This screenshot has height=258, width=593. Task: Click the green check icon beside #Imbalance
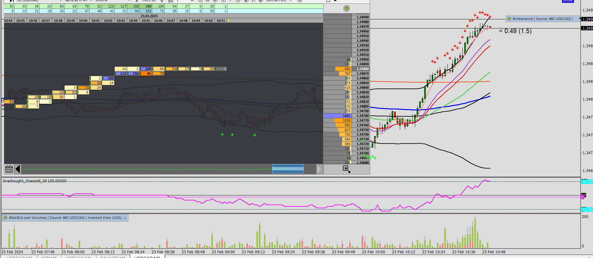coord(509,19)
